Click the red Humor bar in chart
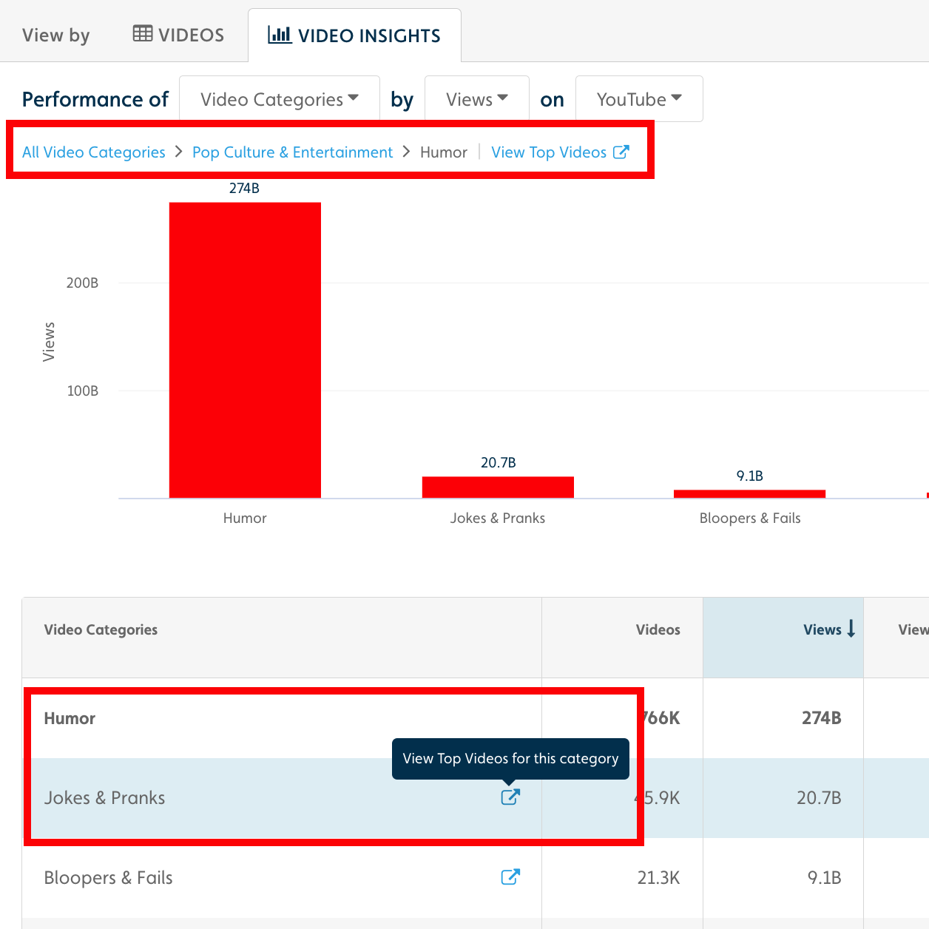Viewport: 929px width, 929px height. click(245, 350)
